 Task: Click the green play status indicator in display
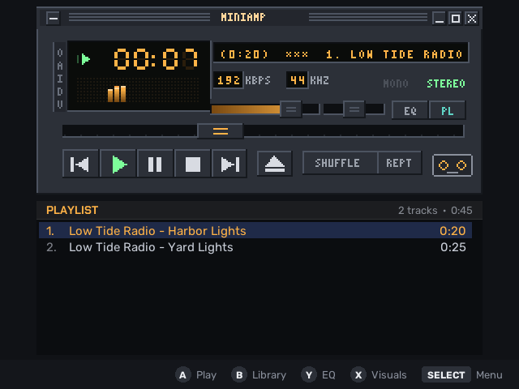point(84,59)
